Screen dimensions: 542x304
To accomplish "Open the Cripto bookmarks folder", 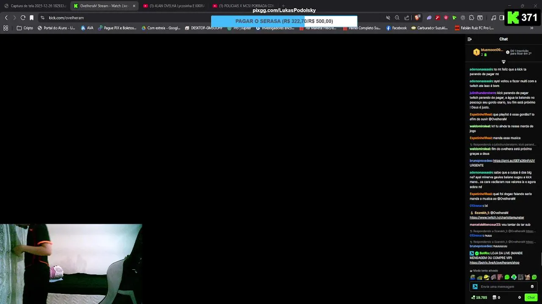I will pos(25,28).
